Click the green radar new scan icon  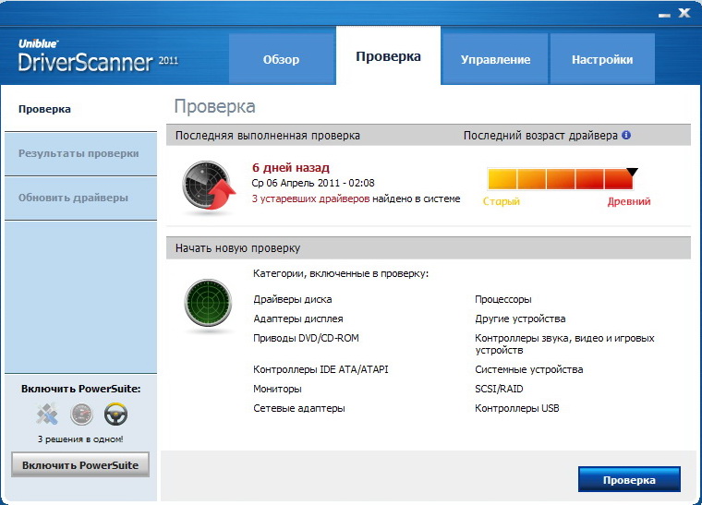point(207,307)
